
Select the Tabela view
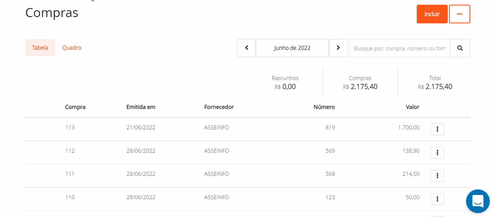pyautogui.click(x=40, y=47)
